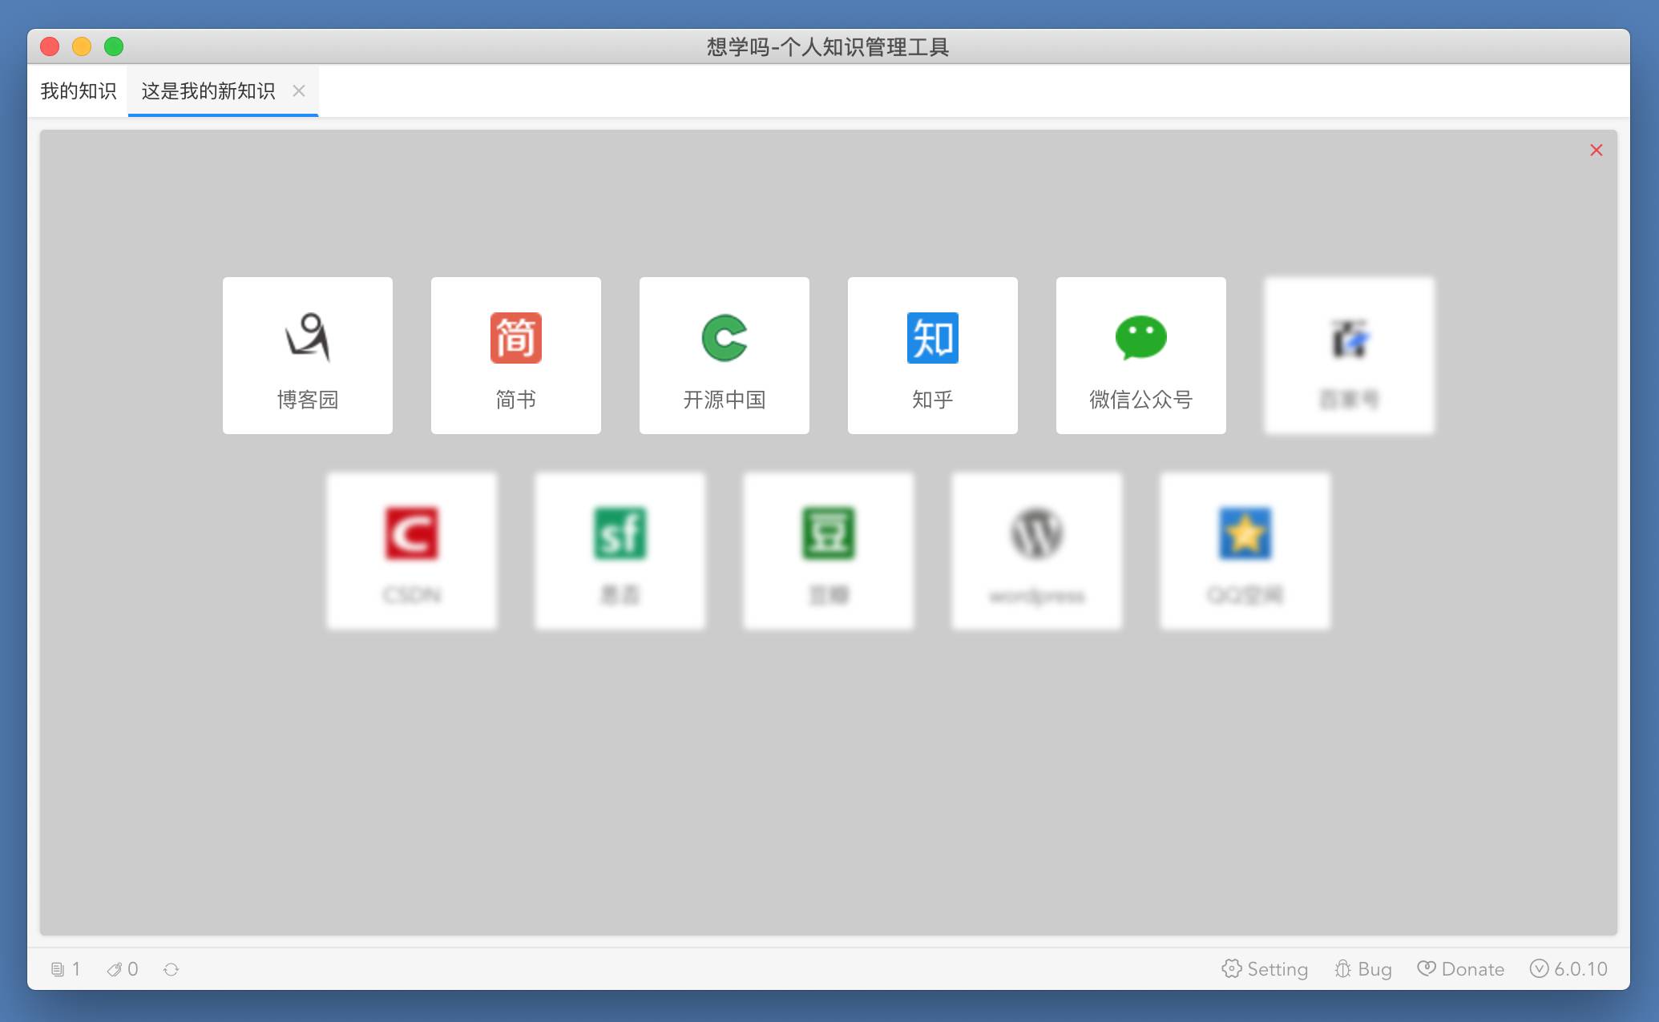Close the 这是我的新知识 tab
The width and height of the screenshot is (1659, 1022).
coord(299,91)
